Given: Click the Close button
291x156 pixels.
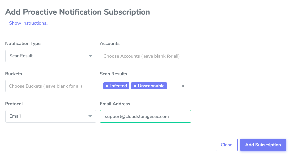Looking at the screenshot, I should 227,145.
